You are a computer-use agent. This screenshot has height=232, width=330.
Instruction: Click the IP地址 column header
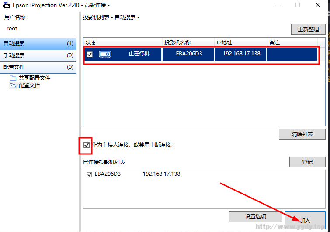(x=241, y=42)
